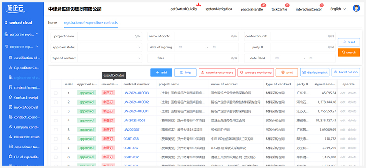This screenshot has height=168, width=366.
Task: Click the processHandle notification badge 42
Action: coord(264,5)
